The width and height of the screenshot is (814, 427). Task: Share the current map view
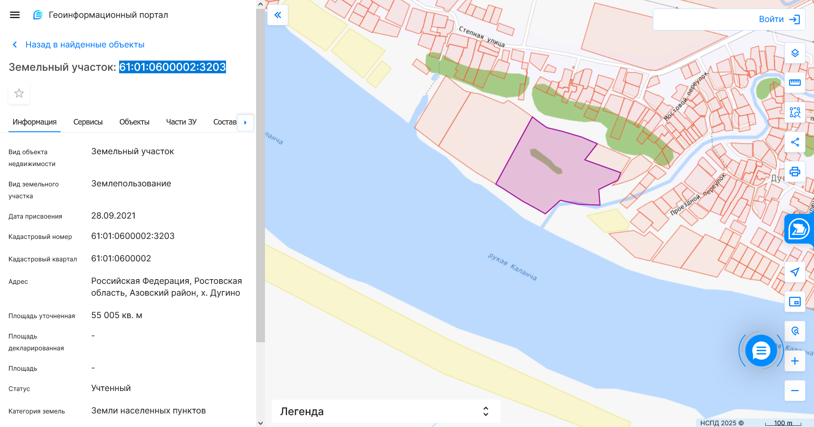(796, 142)
